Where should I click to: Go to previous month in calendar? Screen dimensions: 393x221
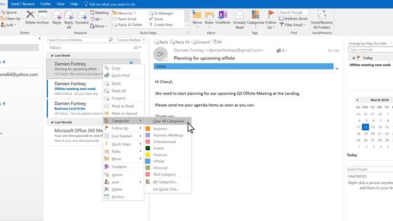point(357,99)
